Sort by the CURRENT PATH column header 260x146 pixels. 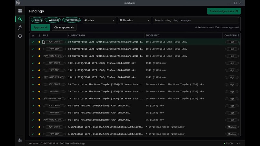coord(76,35)
